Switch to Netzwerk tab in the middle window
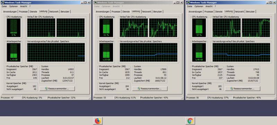The width and height of the screenshot is (277, 125). 147,11
